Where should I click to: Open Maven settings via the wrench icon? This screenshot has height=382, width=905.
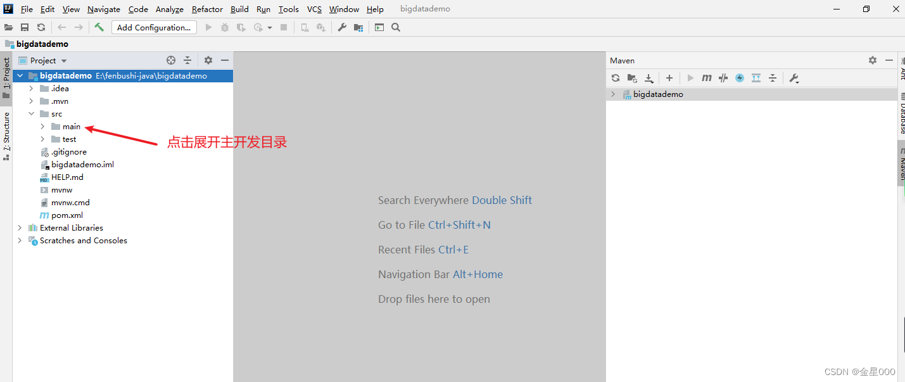794,77
